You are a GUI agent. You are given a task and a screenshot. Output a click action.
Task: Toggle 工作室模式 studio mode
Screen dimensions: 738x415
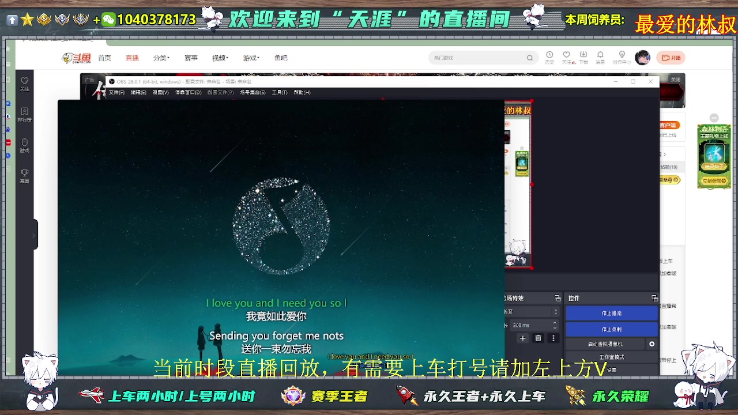612,357
